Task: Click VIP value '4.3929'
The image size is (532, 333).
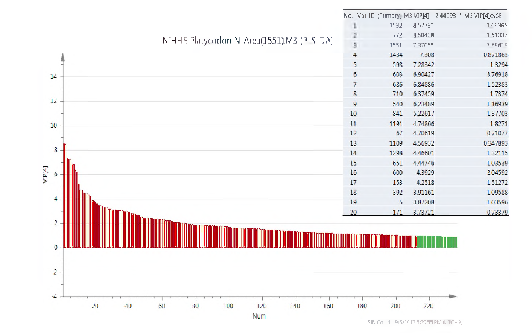Action: point(425,172)
